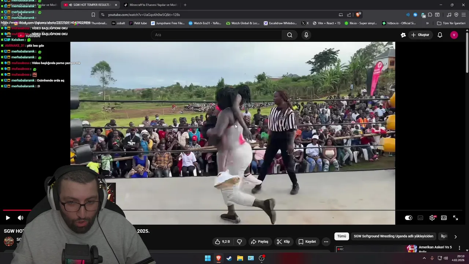Share page with address bar share icon
469x264 pixels.
(349, 15)
